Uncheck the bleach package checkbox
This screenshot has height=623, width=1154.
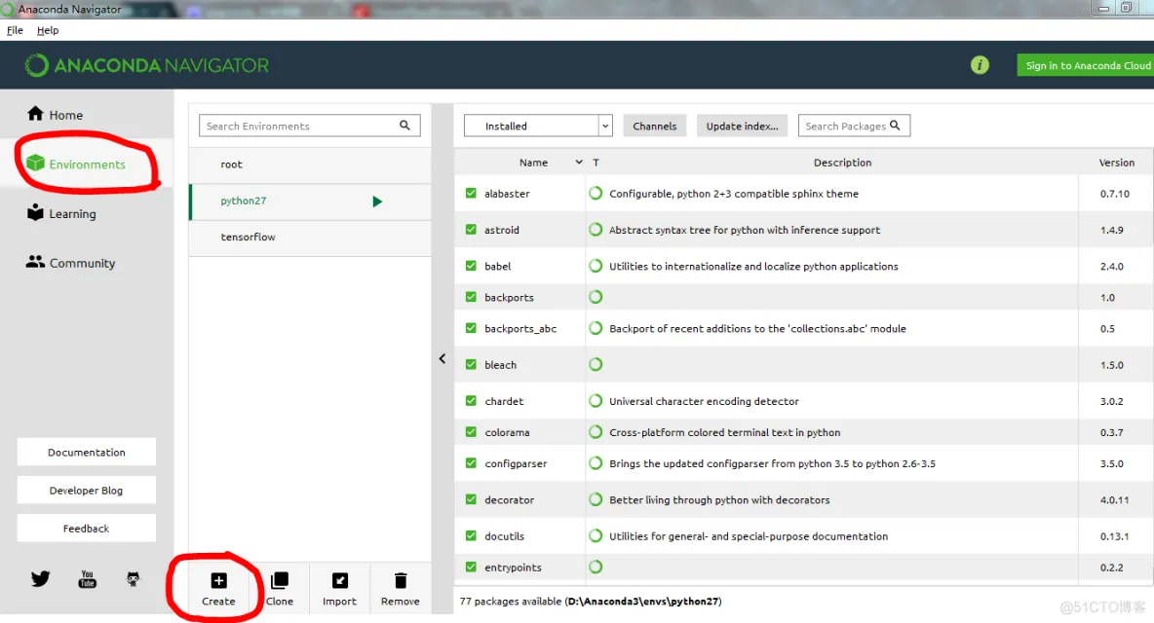click(471, 364)
